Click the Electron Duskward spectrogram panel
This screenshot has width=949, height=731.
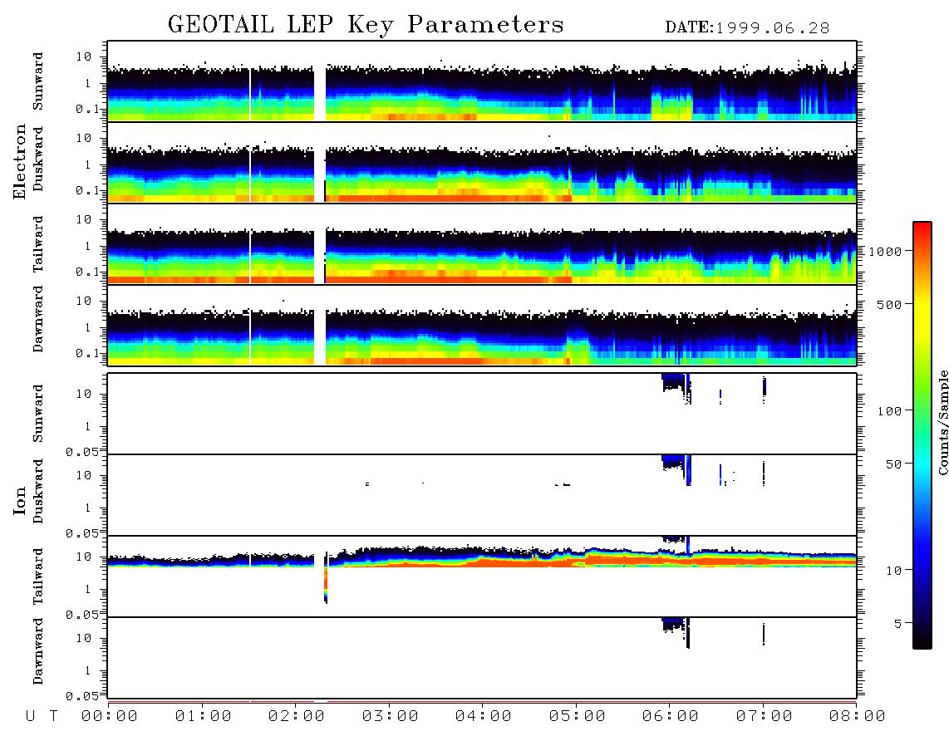tap(482, 162)
